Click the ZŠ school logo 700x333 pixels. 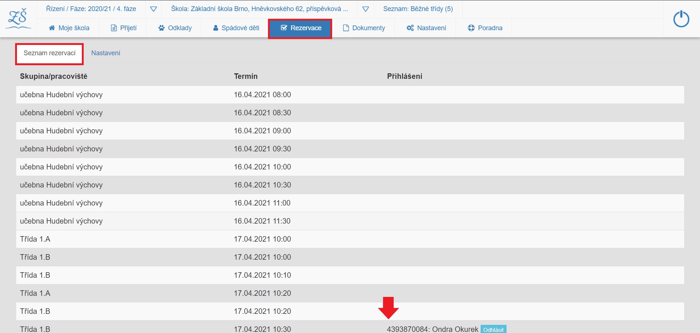[x=18, y=19]
